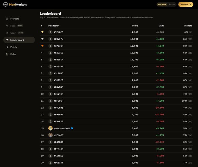Click avatar icon of #YC252Q
Image resolution: width=198 pixels, height=167 pixels.
(x=50, y=80)
